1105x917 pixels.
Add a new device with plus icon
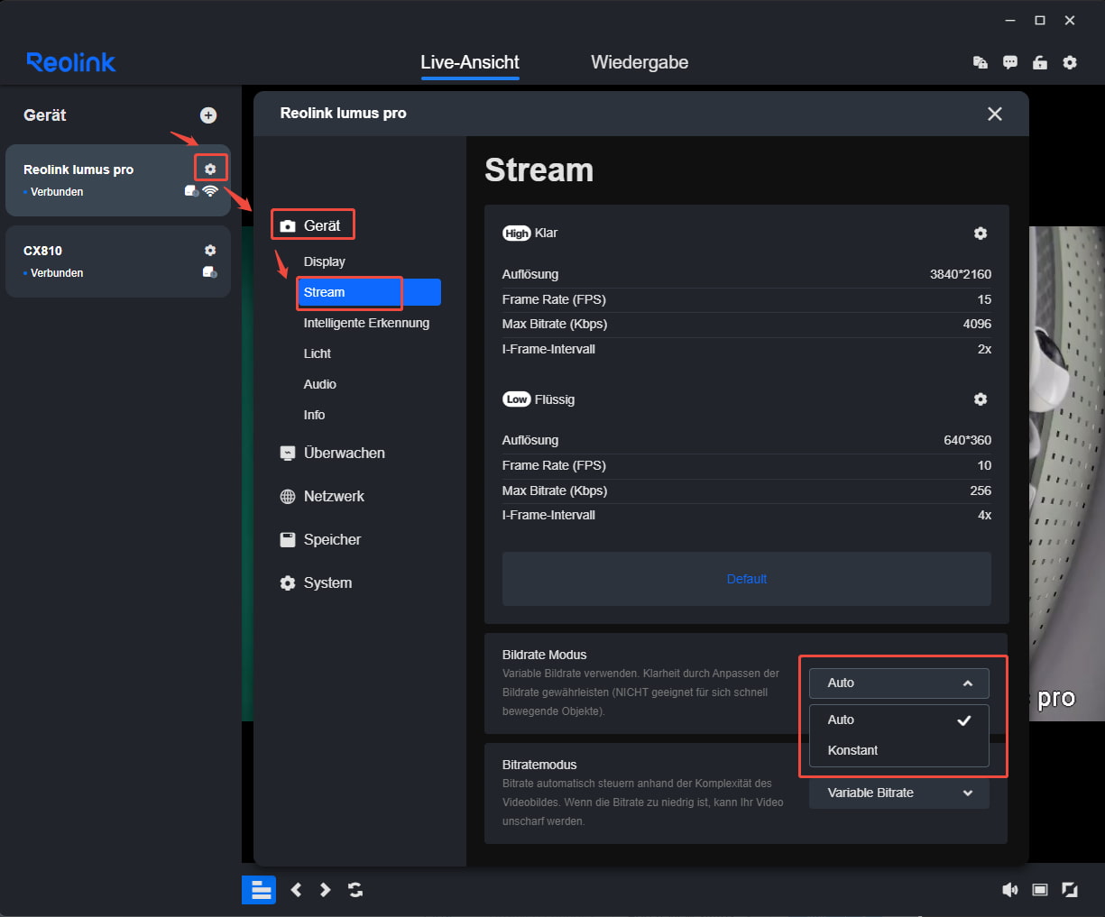(x=208, y=115)
